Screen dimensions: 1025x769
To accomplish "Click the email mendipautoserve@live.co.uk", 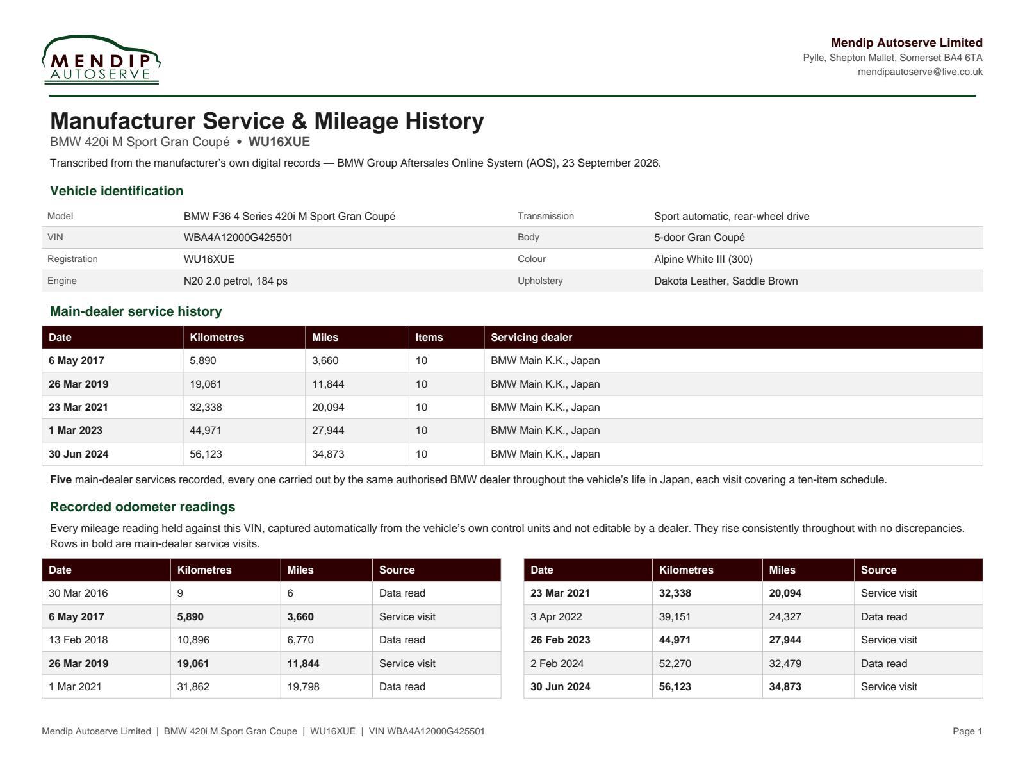I will click(x=920, y=72).
